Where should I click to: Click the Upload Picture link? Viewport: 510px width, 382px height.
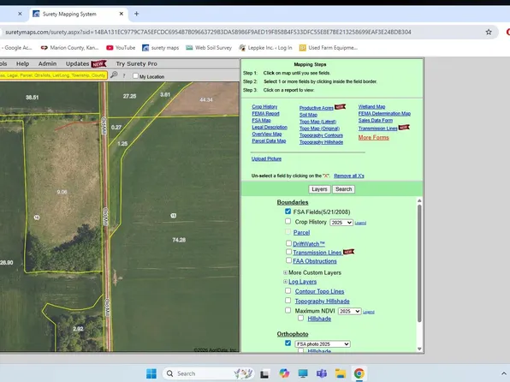tap(266, 158)
